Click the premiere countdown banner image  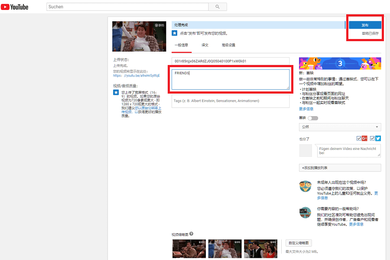pos(340,63)
